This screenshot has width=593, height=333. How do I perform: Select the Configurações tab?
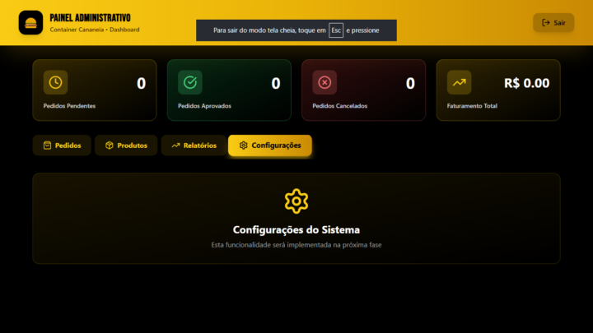coord(270,146)
